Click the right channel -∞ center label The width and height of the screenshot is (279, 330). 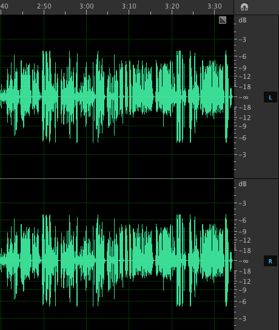244,261
